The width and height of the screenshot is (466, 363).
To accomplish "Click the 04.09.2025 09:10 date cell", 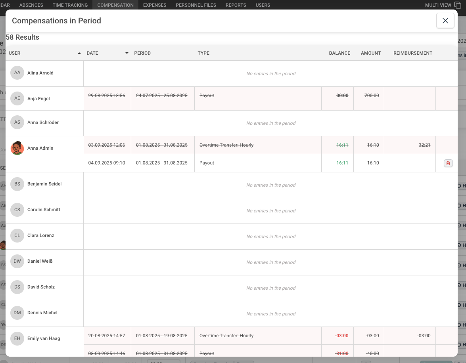I will (107, 163).
